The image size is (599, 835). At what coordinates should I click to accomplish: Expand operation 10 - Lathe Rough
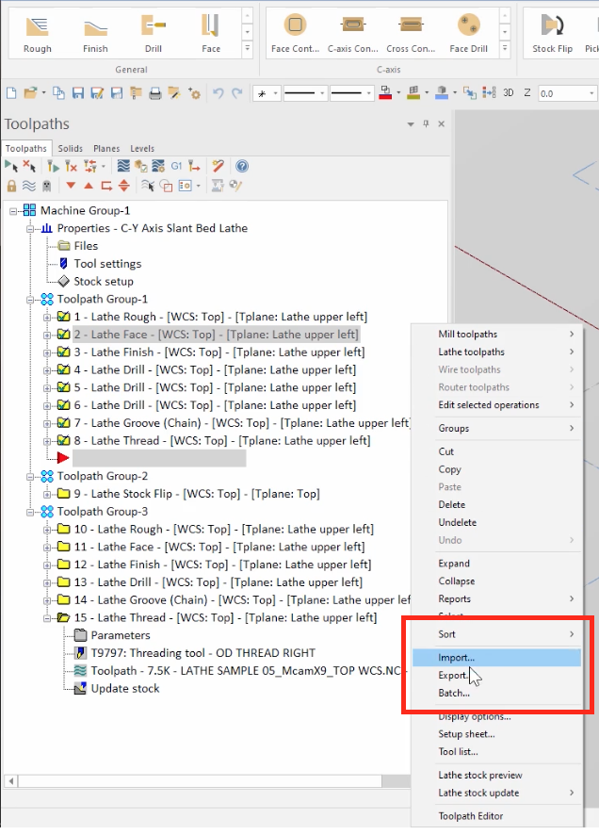47,530
